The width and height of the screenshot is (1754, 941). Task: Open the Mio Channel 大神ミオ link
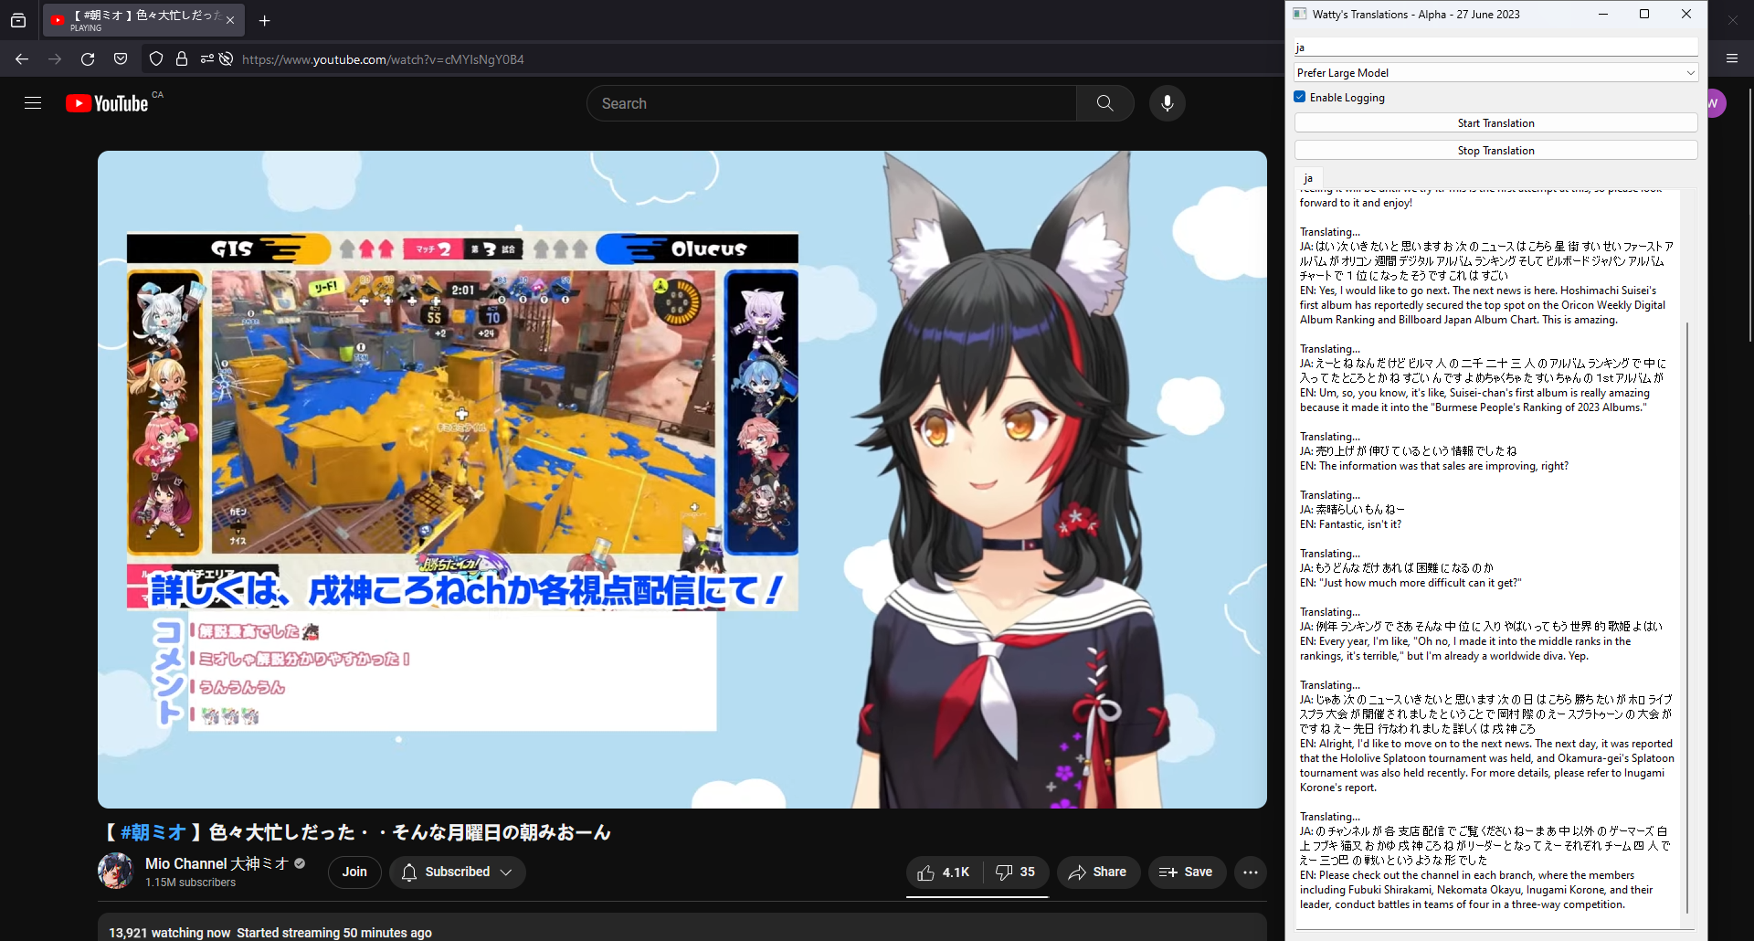[217, 863]
